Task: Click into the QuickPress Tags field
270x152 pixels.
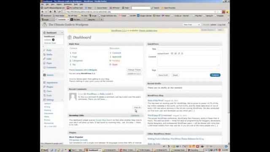Action: [x=189, y=70]
